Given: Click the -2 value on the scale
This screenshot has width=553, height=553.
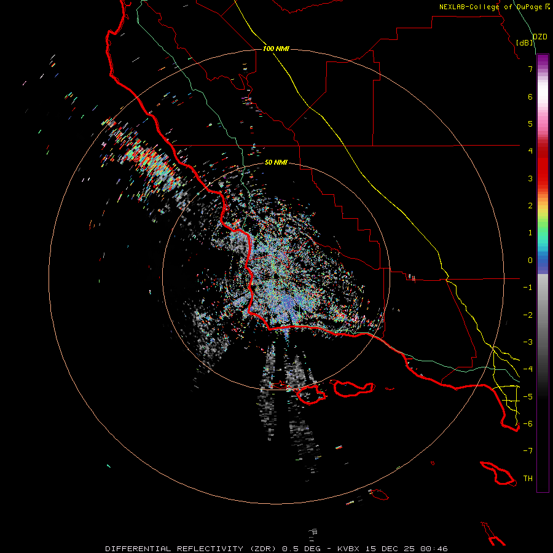Looking at the screenshot, I should pyautogui.click(x=528, y=315).
